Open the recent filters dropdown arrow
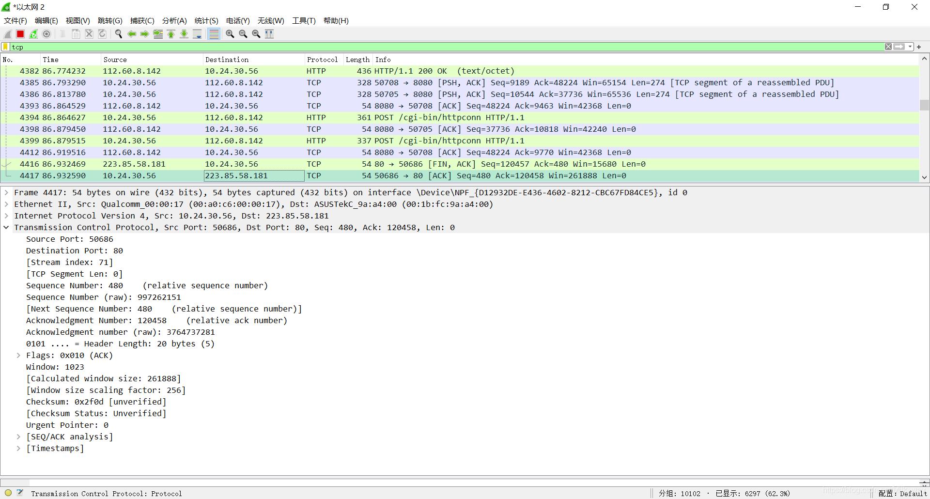Image resolution: width=930 pixels, height=499 pixels. [910, 47]
